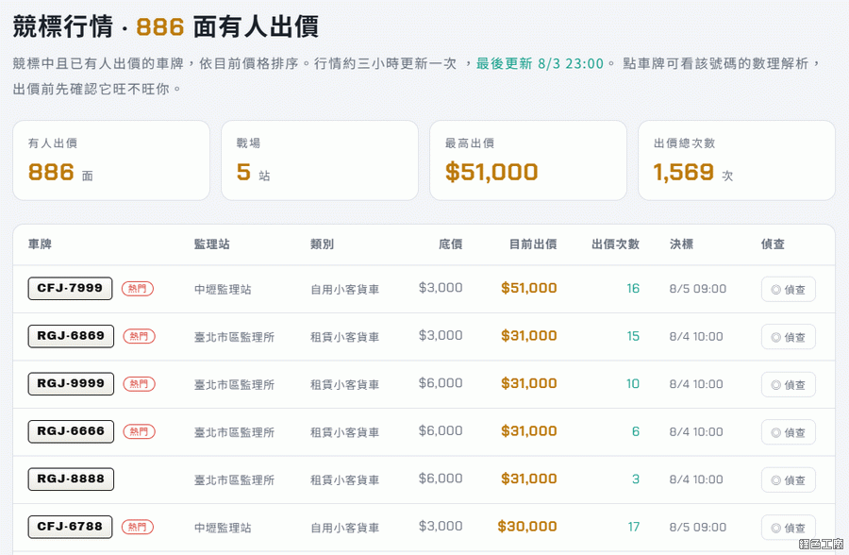The height and width of the screenshot is (555, 849).
Task: Click 偵查 button for CFJ-6788 row
Action: tap(788, 528)
